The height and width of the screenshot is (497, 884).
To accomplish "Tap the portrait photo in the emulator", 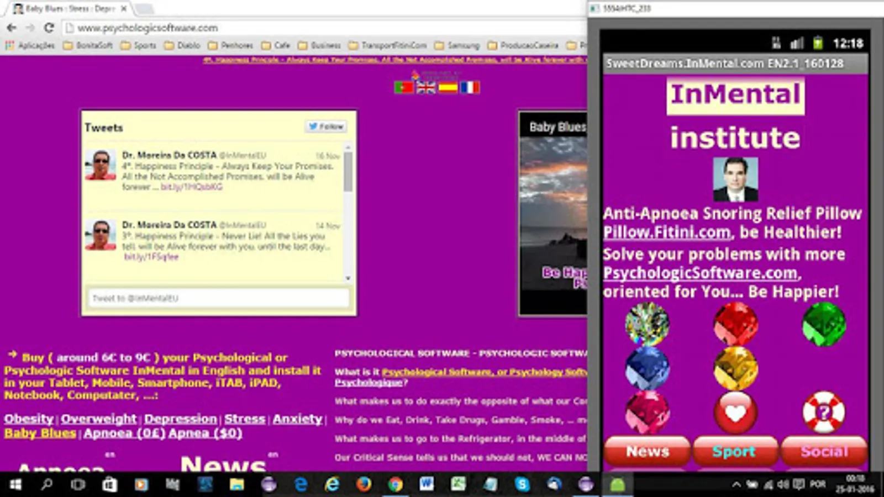I will click(x=735, y=180).
